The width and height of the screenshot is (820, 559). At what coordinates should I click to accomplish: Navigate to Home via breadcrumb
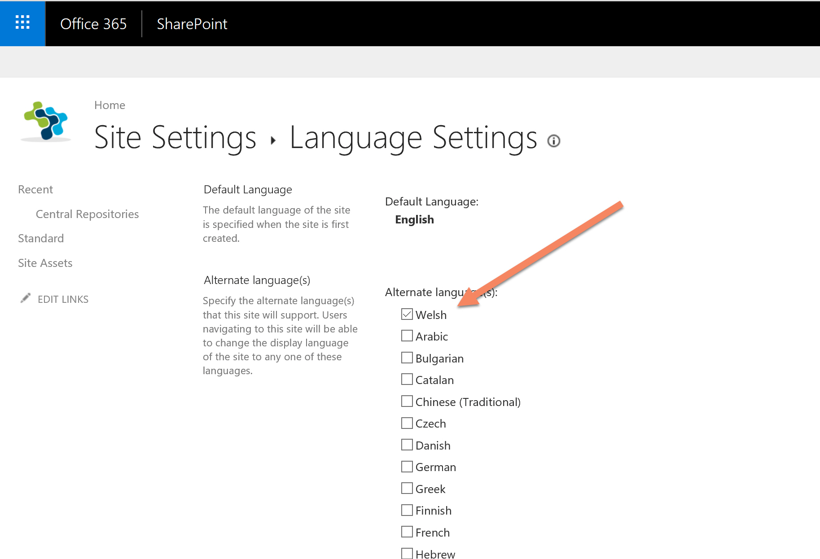click(x=110, y=105)
